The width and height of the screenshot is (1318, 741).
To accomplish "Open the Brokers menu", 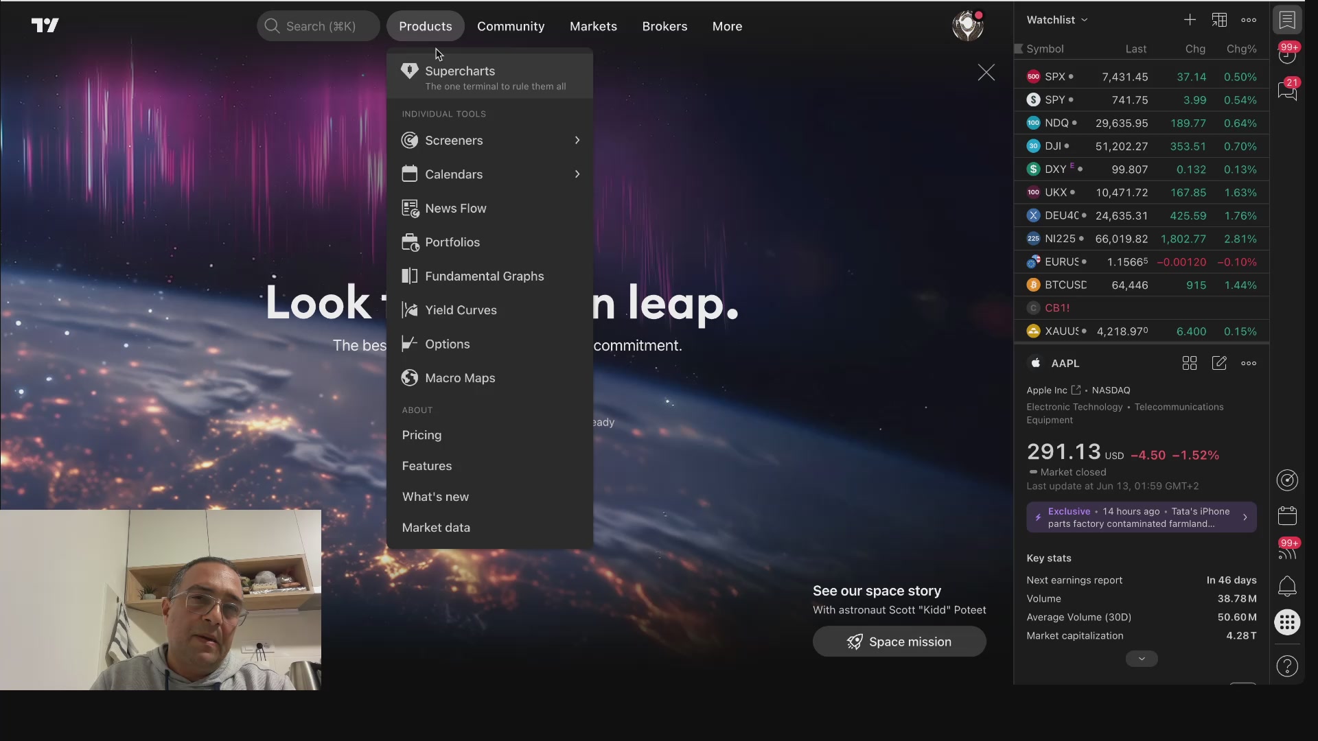I will click(664, 26).
